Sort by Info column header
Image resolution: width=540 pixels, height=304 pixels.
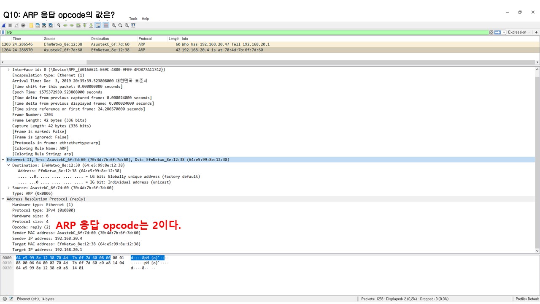click(185, 39)
